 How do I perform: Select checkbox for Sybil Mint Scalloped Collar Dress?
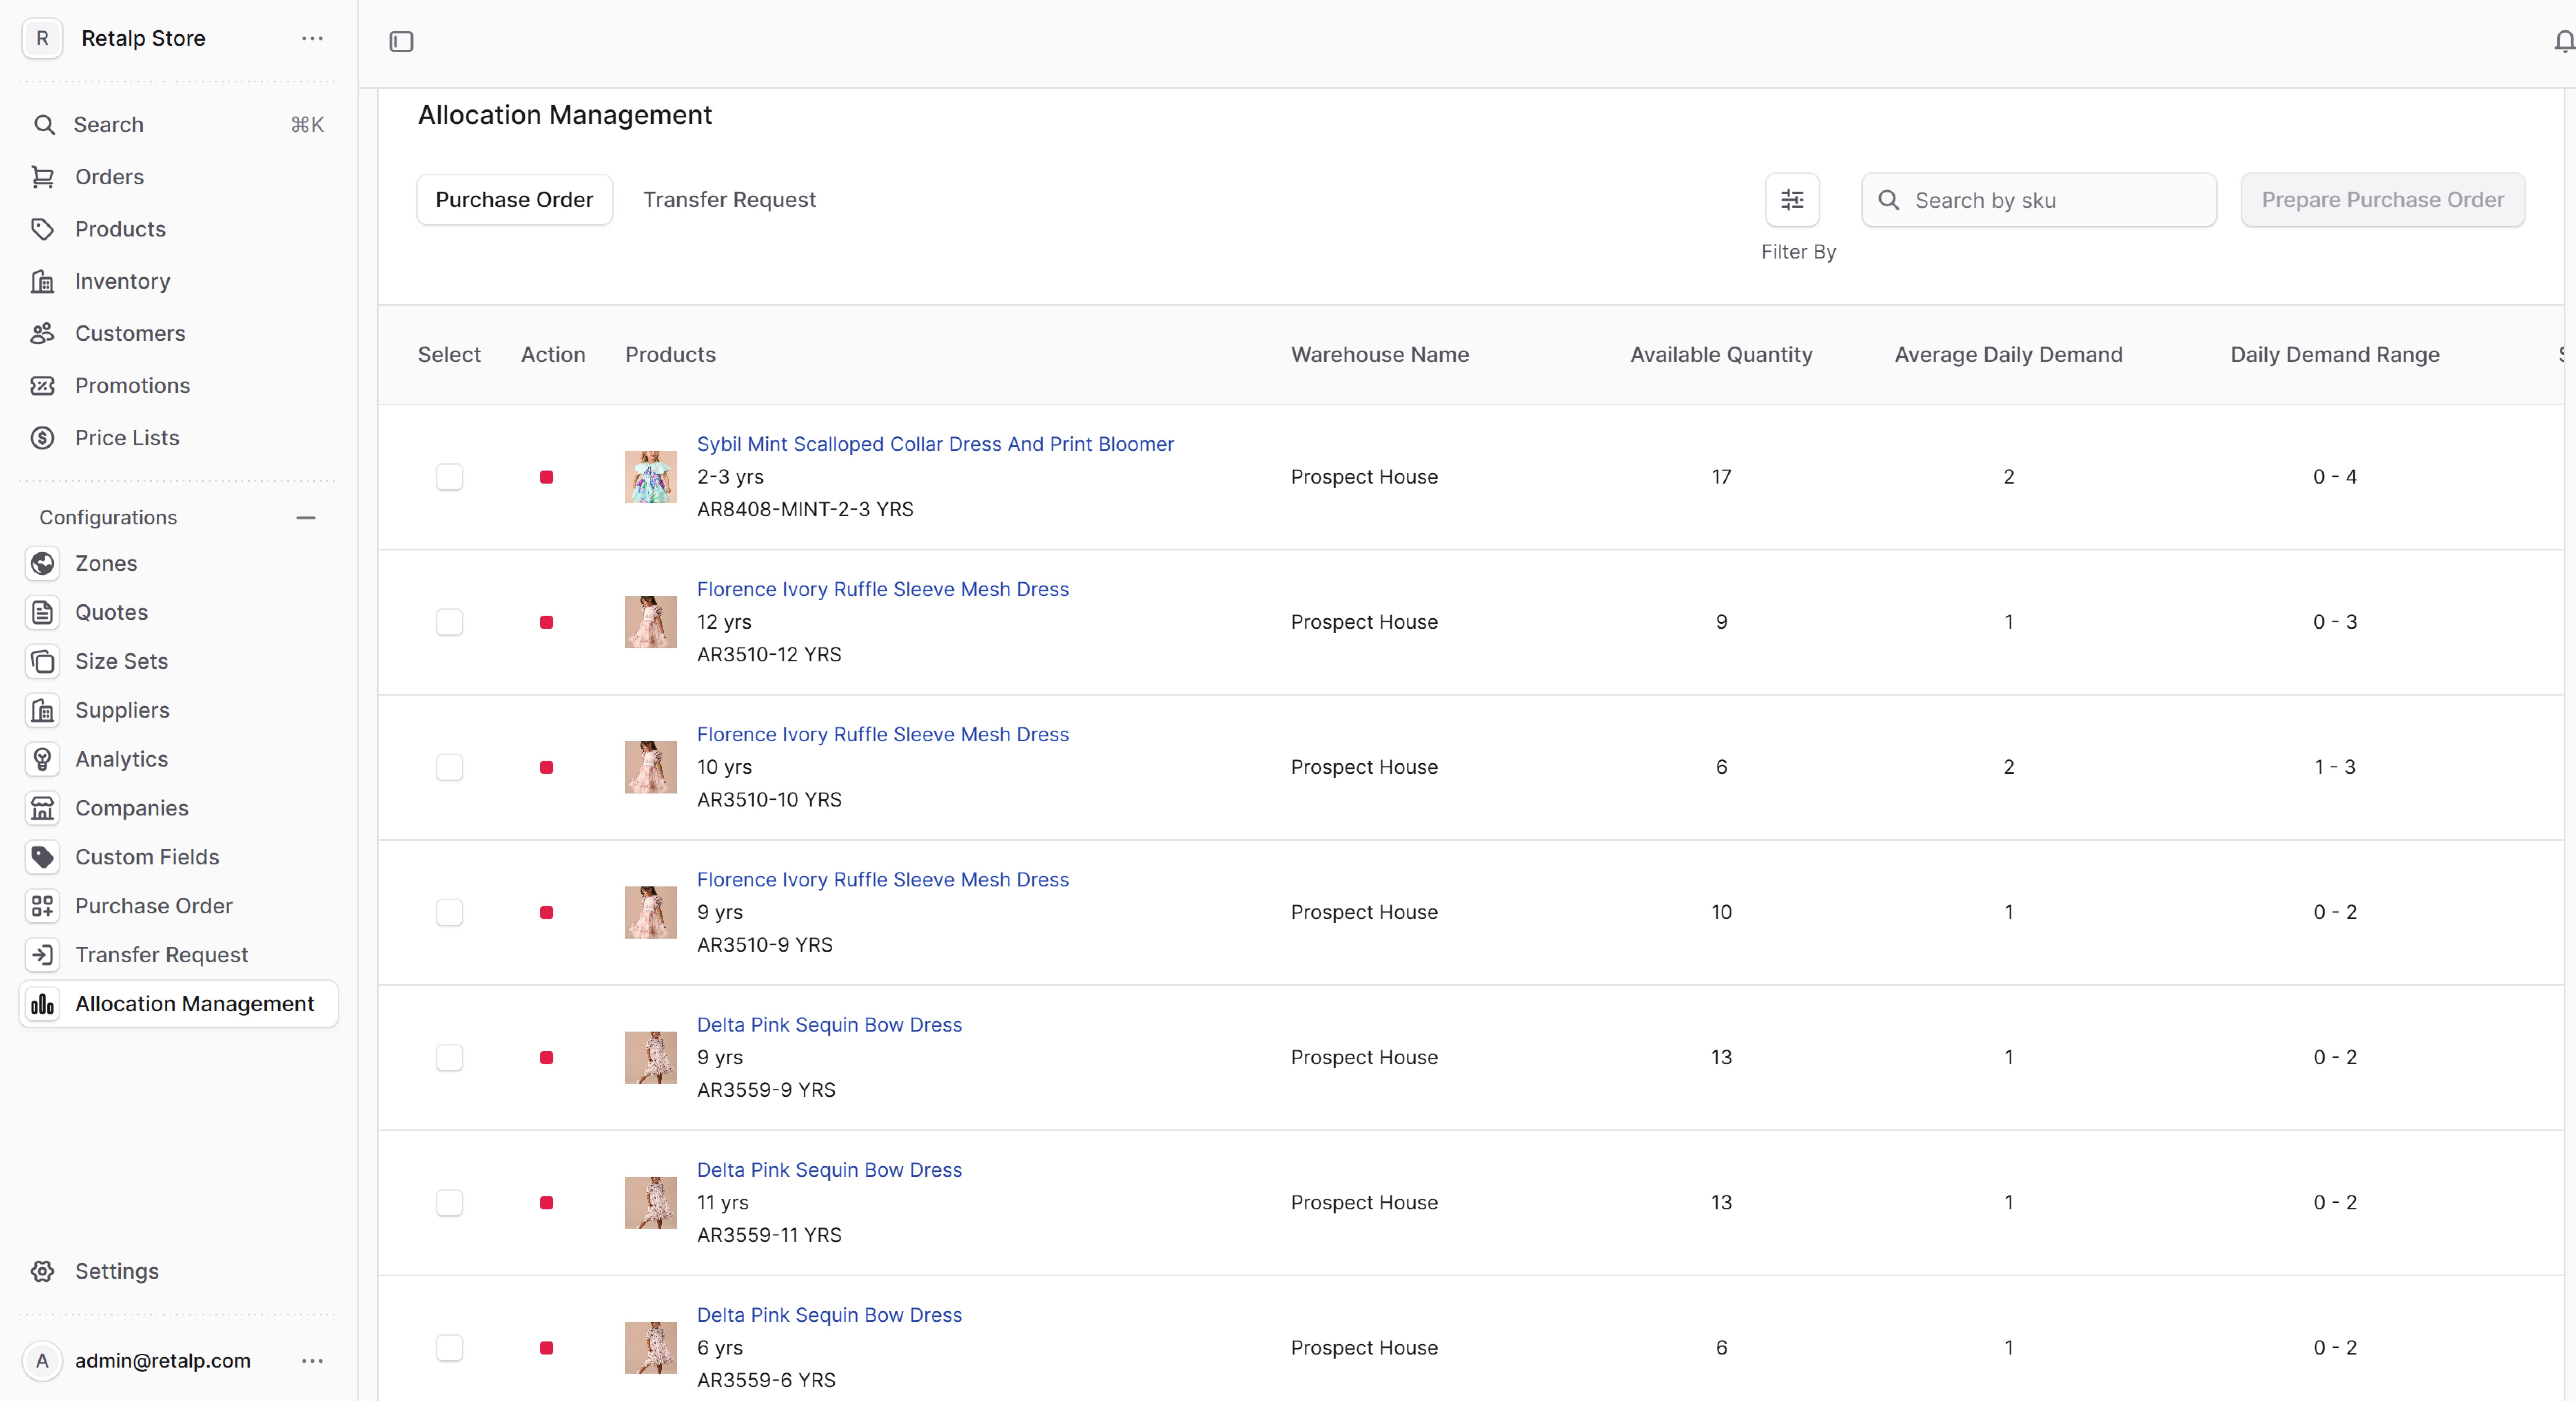click(449, 477)
